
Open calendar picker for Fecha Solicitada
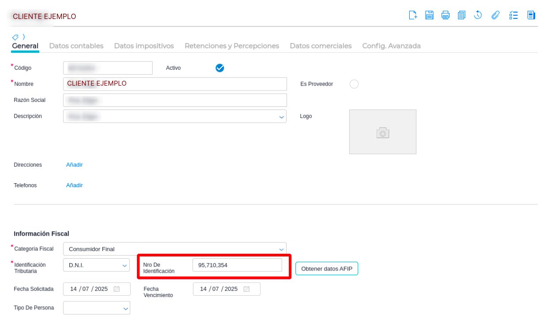tap(117, 289)
